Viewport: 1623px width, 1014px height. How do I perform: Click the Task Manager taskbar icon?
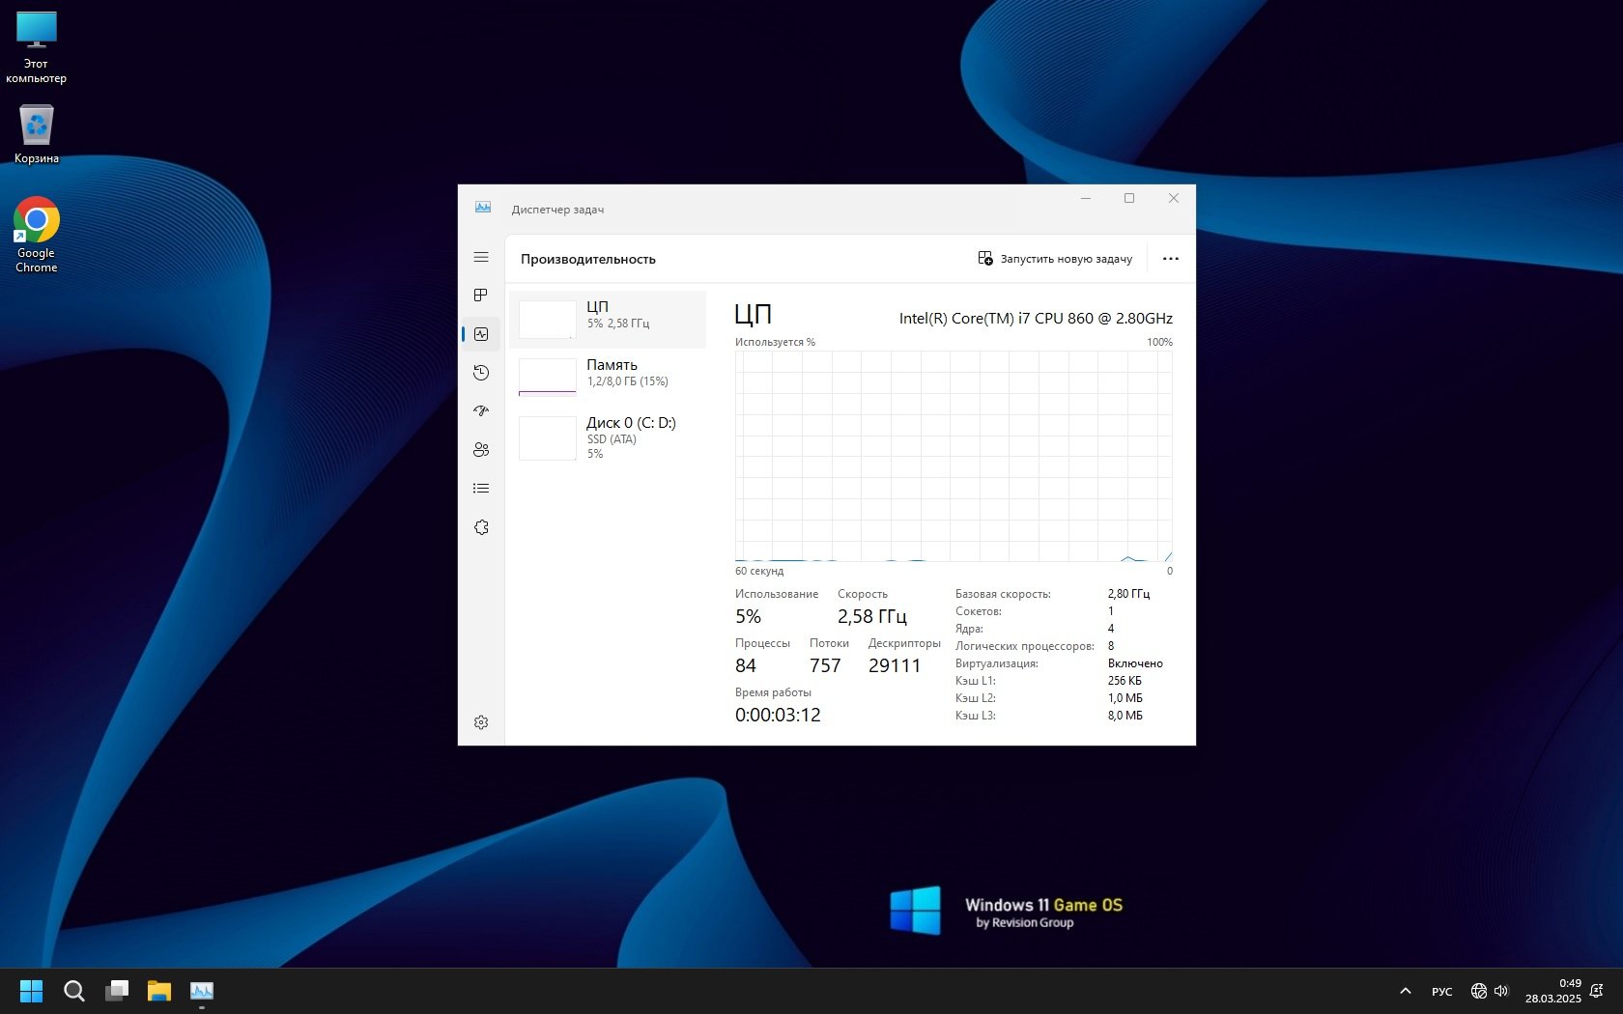[x=202, y=991]
